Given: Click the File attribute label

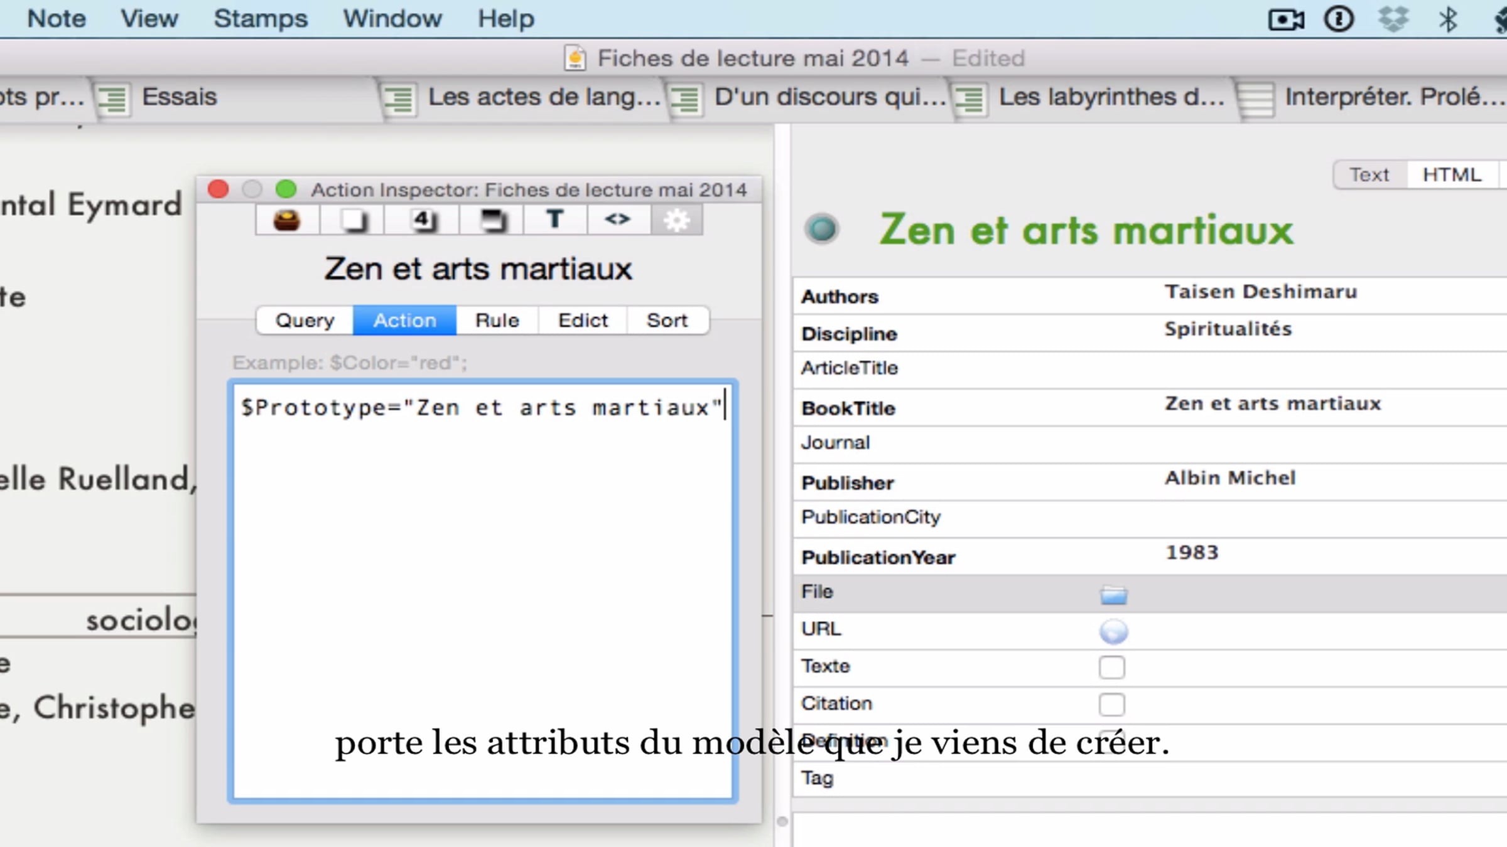Looking at the screenshot, I should [817, 592].
